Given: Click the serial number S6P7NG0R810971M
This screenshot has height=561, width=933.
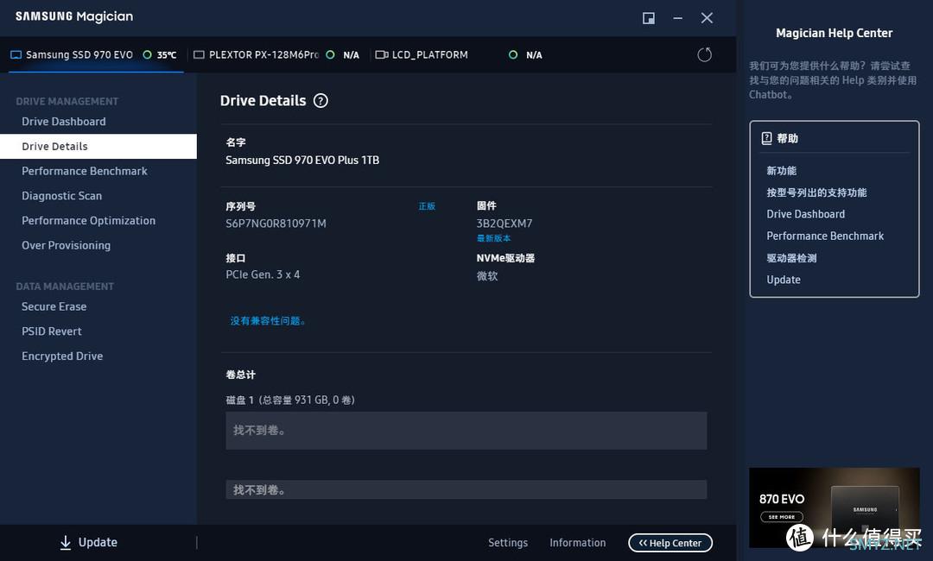Looking at the screenshot, I should pyautogui.click(x=276, y=224).
